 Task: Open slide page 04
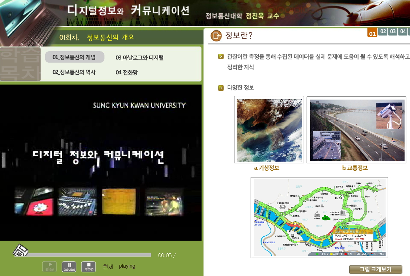coord(402,32)
